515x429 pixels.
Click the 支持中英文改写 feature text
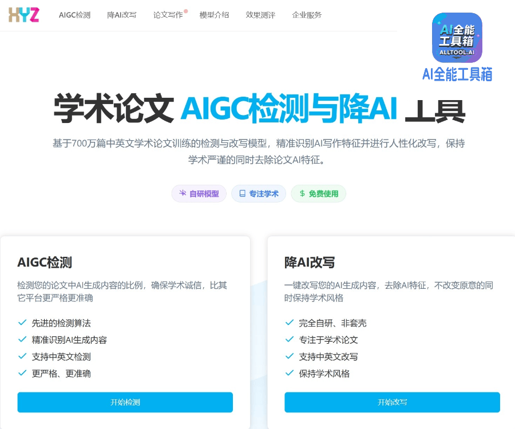pyautogui.click(x=328, y=356)
